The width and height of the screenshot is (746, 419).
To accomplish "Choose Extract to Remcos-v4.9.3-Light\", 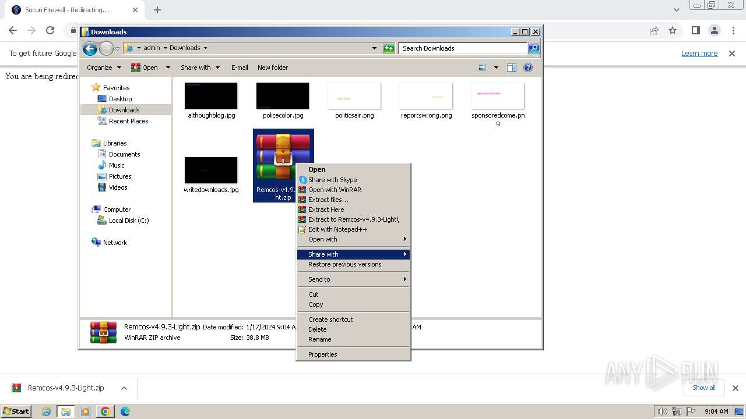I will click(353, 219).
